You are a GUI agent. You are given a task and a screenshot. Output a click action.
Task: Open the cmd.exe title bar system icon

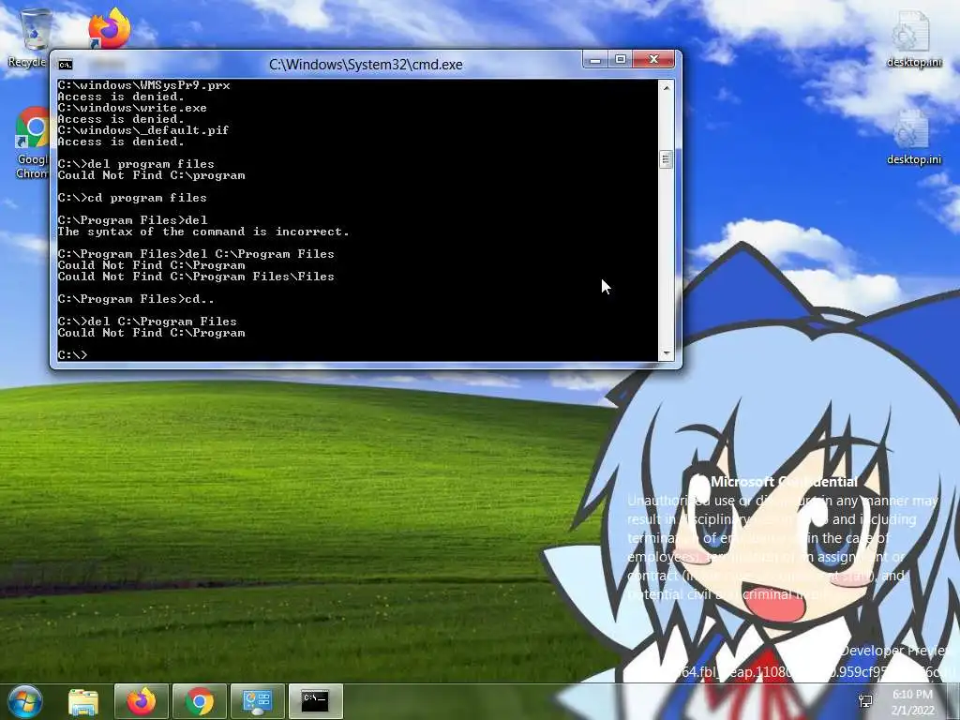pyautogui.click(x=66, y=65)
